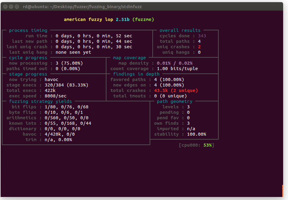Select dictionary values '0/0, 0/0, 0/0'
288x200 pixels.
coord(62,129)
